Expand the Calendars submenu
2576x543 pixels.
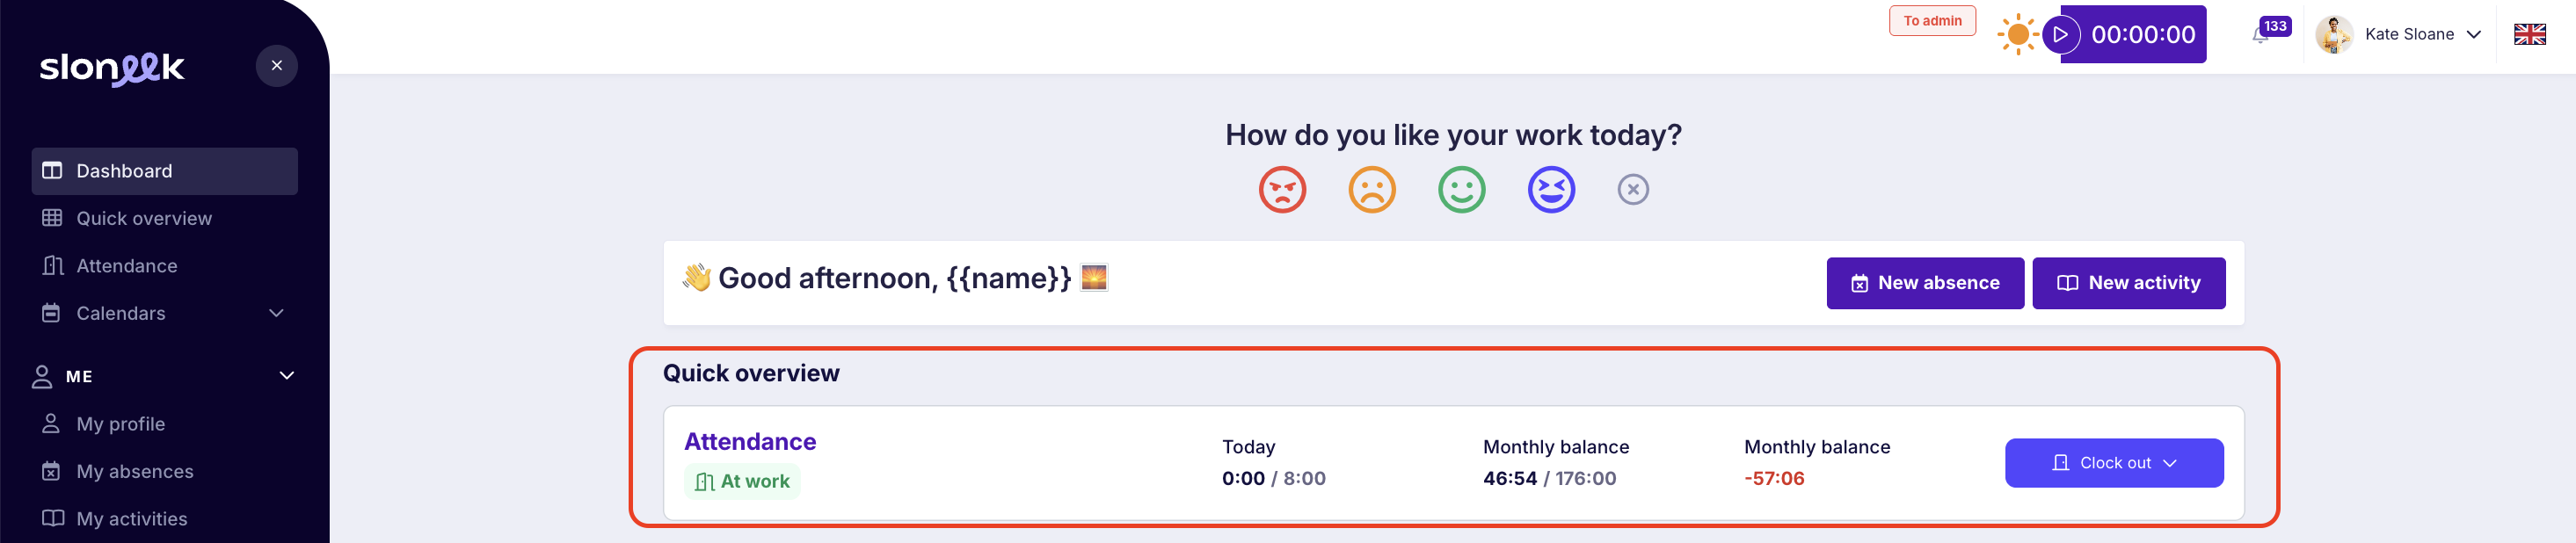(276, 313)
